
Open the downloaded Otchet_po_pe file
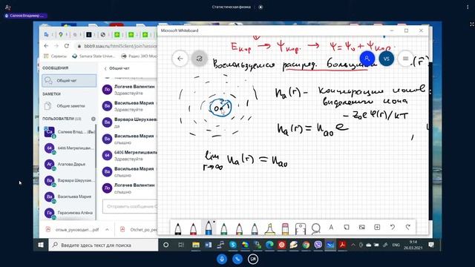tap(139, 230)
